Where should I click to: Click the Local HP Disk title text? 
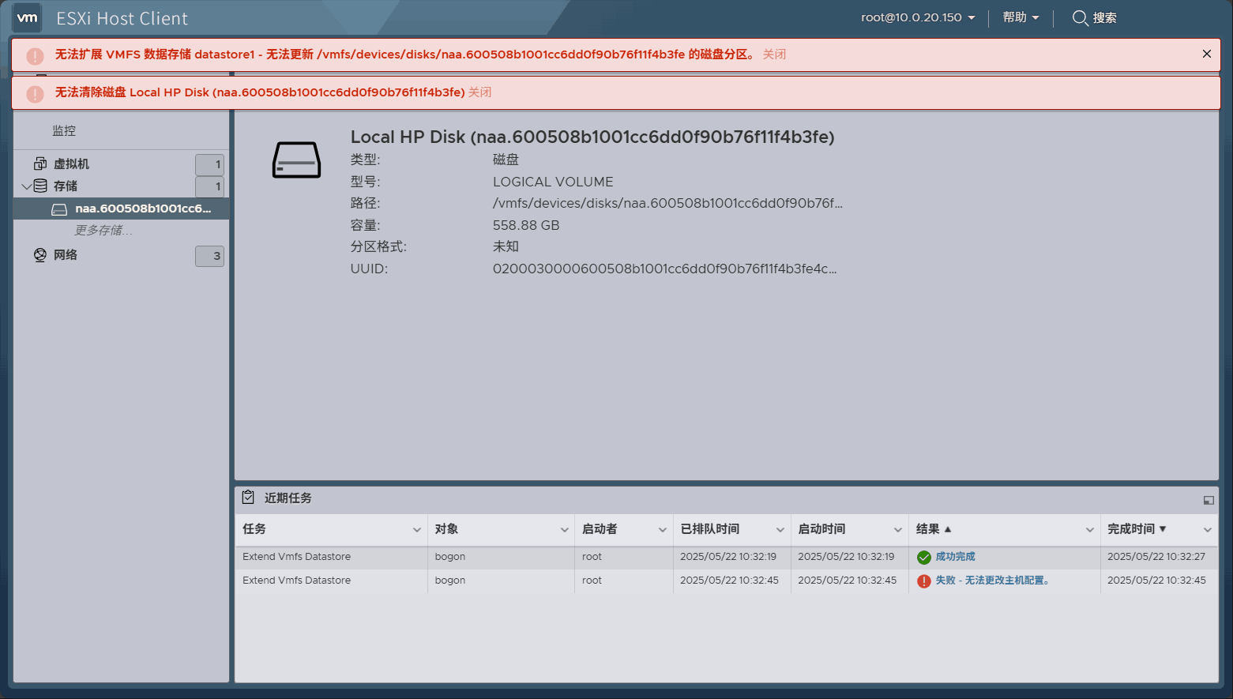click(592, 137)
